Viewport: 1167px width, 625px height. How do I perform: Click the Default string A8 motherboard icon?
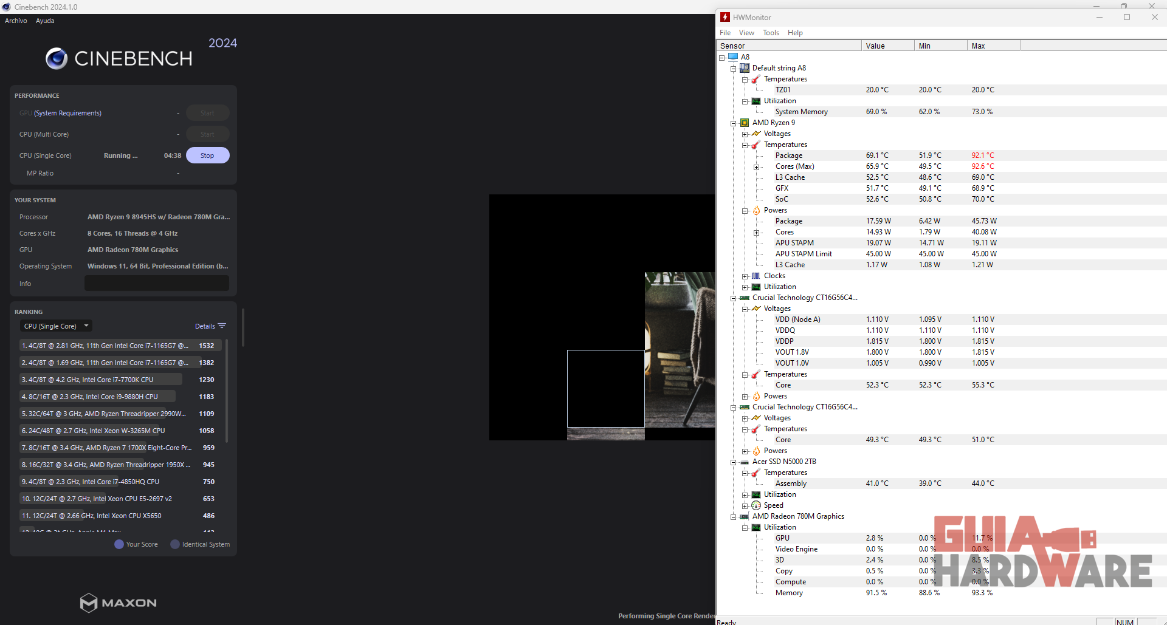[745, 68]
